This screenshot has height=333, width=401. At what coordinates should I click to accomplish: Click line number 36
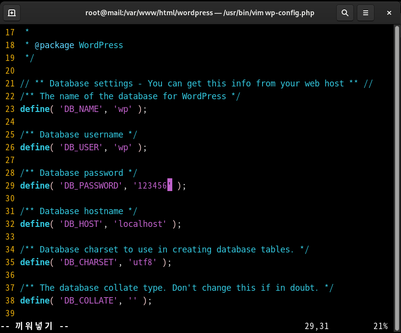[10, 275]
